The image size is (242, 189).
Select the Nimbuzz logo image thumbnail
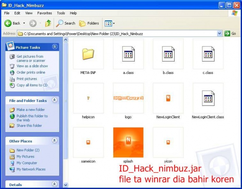coord(128,98)
